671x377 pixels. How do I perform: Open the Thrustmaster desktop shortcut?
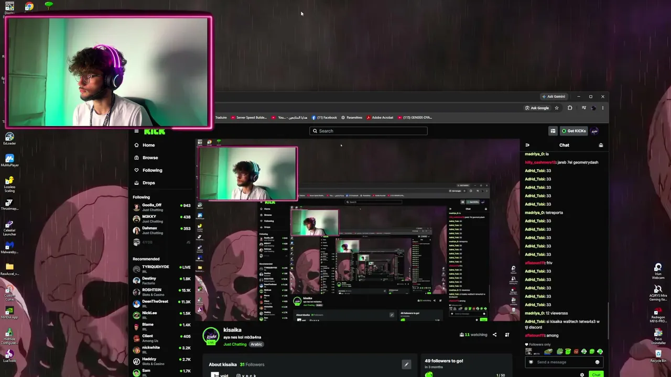9,205
